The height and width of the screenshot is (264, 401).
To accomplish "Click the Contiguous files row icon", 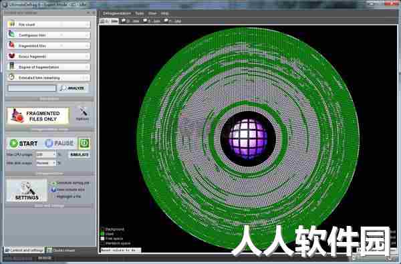I will 12,34.
